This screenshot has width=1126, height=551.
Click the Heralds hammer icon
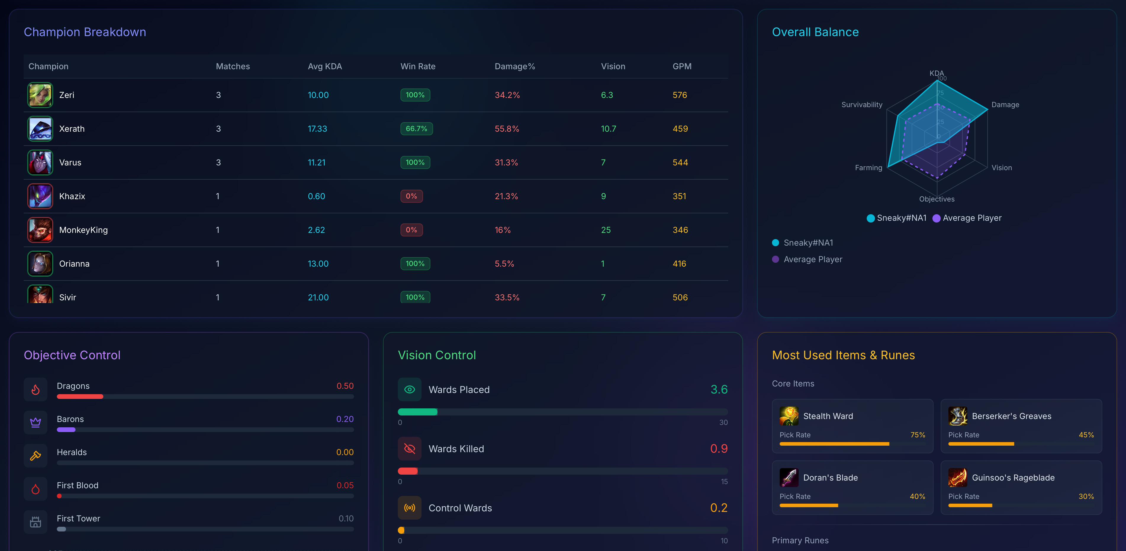pyautogui.click(x=36, y=456)
